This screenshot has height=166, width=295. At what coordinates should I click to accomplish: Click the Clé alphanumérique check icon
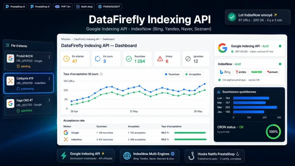(x=219, y=80)
